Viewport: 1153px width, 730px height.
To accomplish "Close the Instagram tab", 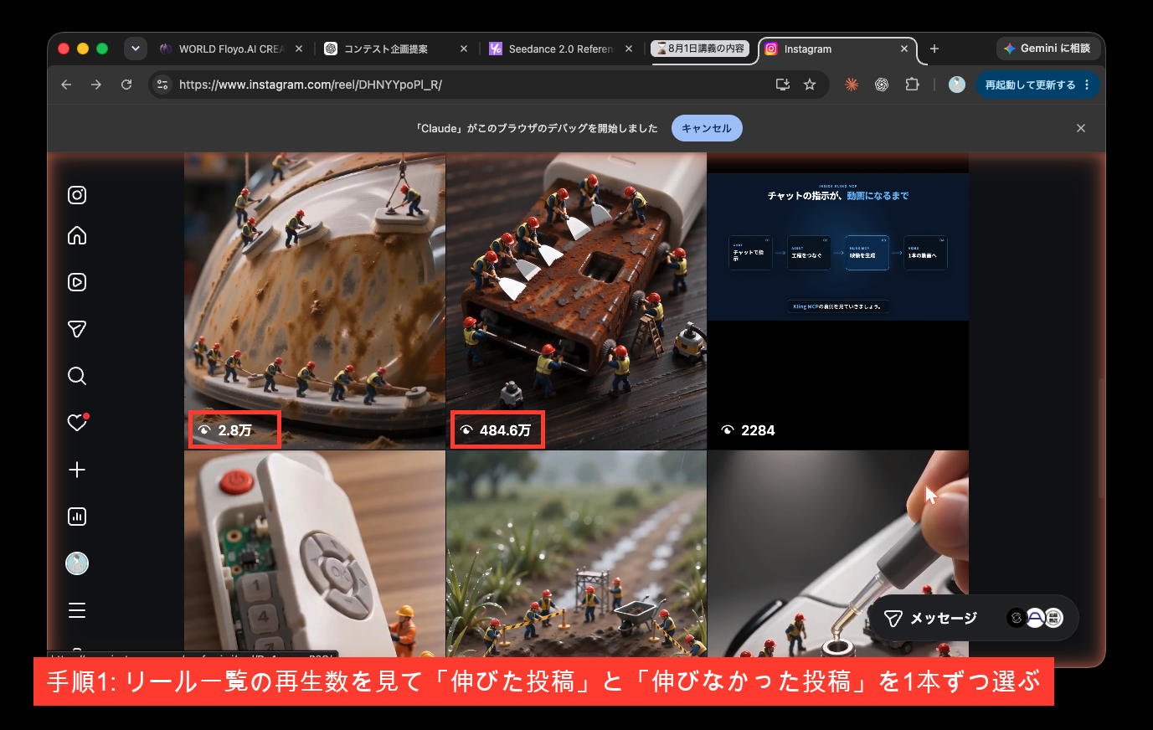I will pyautogui.click(x=904, y=49).
